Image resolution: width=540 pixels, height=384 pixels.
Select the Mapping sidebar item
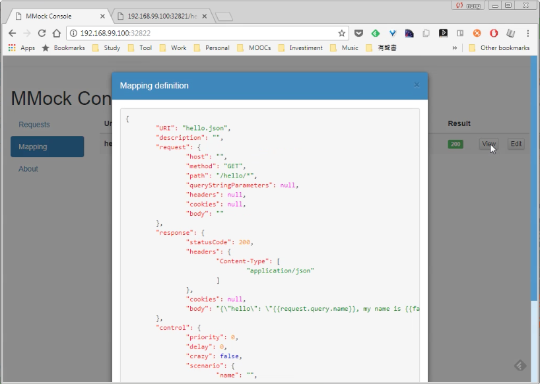tap(47, 146)
